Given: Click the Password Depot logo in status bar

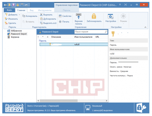Looking at the screenshot, I should tap(14, 108).
